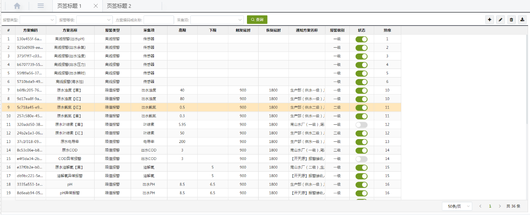Disable status toggle for 离线报警(出水pH) row
The height and width of the screenshot is (215, 530).
tap(361, 39)
